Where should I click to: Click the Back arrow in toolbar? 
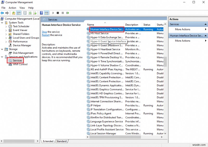2,13
